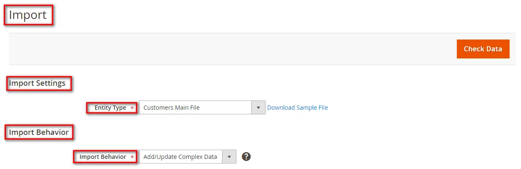Screen dimensions: 521x169
Task: Click the 'Customers Main File' selected value text
Action: click(x=171, y=108)
